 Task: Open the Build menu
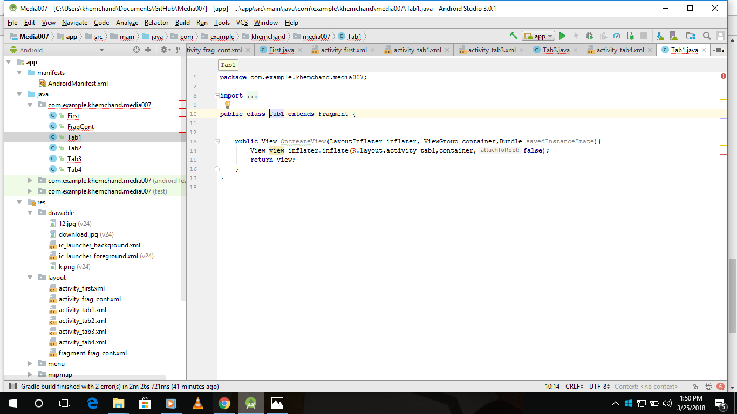pos(182,23)
